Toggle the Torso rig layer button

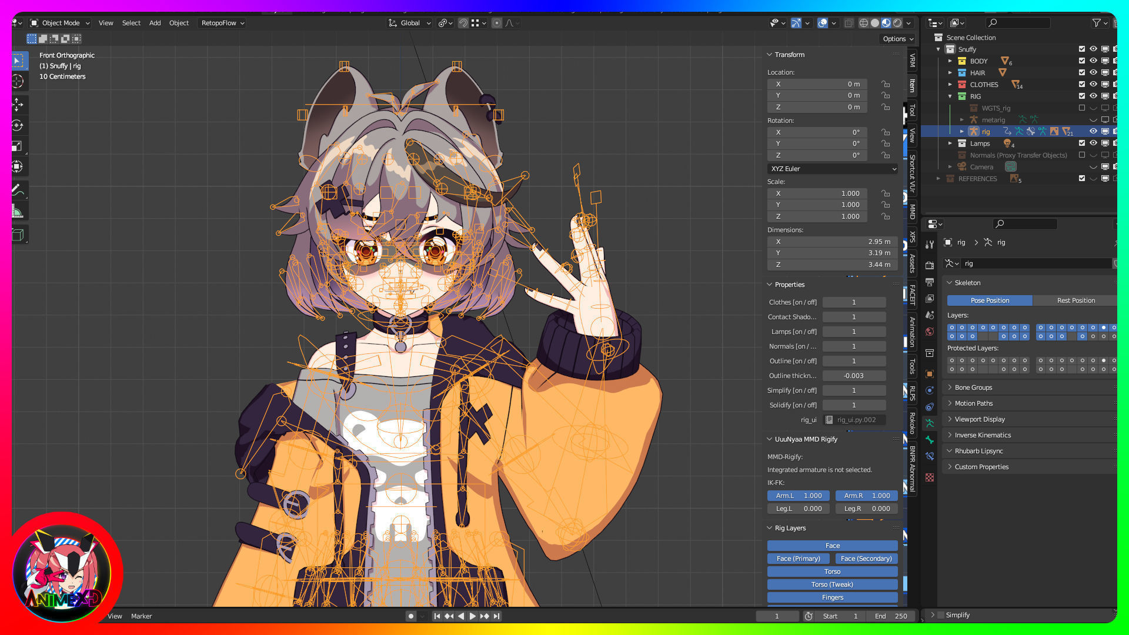pyautogui.click(x=832, y=571)
